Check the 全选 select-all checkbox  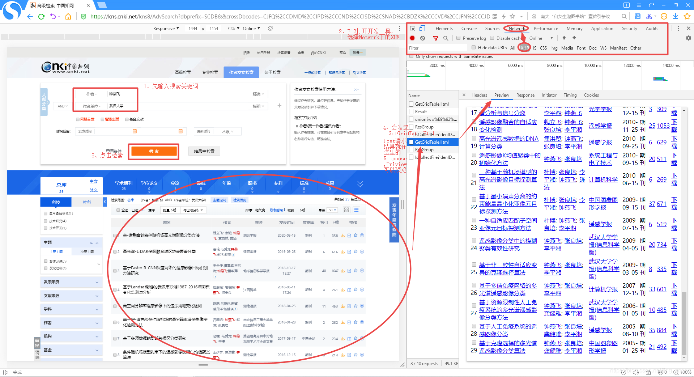click(118, 210)
